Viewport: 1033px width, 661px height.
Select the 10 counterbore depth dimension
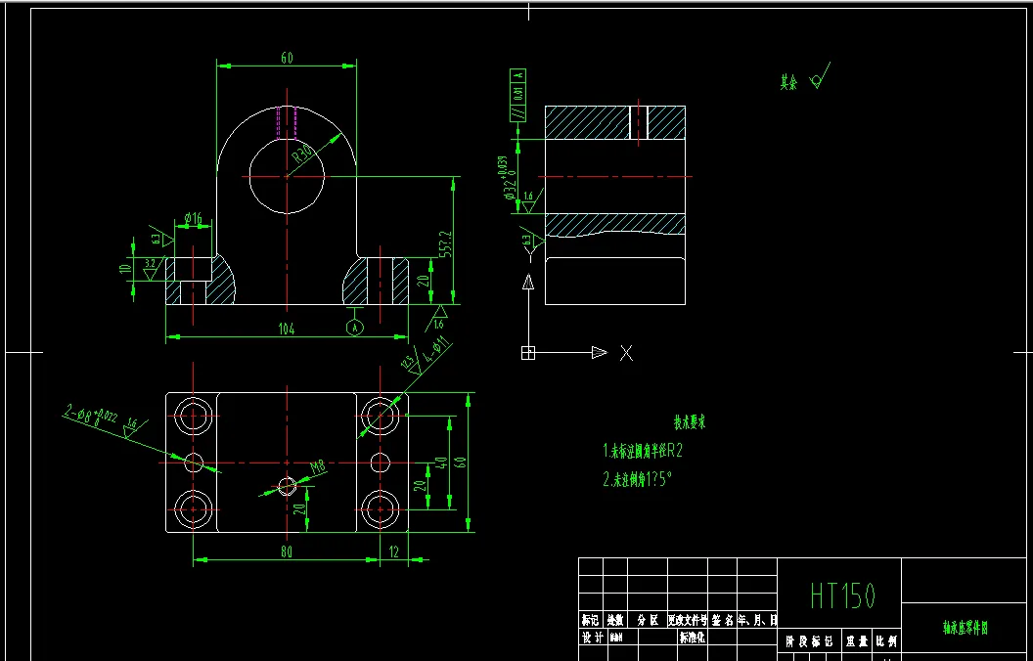(x=125, y=268)
